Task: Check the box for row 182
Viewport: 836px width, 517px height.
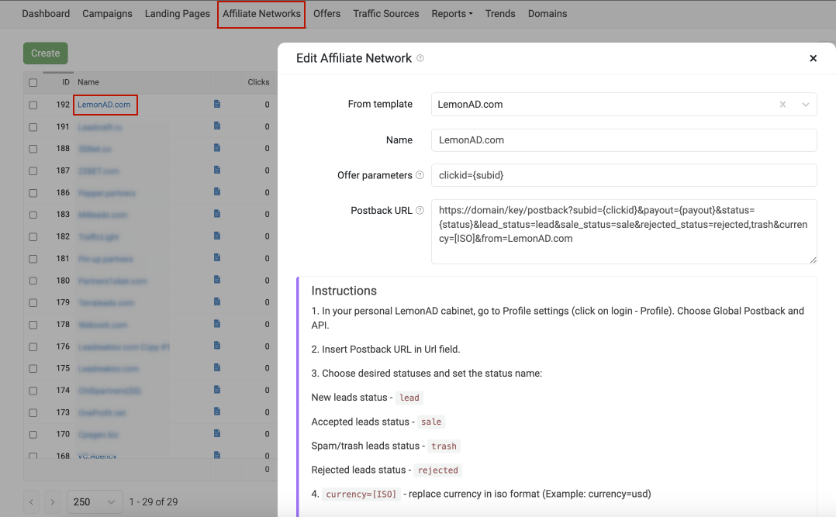Action: pos(33,236)
